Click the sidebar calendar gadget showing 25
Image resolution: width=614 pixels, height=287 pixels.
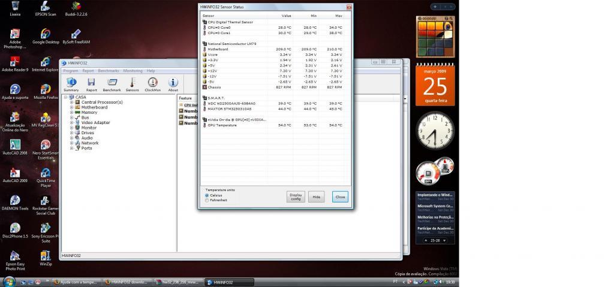tap(435, 84)
